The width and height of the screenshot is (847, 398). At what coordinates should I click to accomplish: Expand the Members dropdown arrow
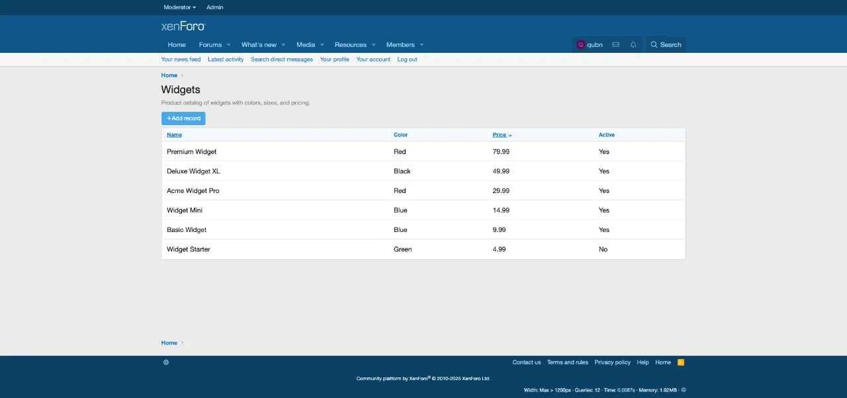pyautogui.click(x=422, y=45)
